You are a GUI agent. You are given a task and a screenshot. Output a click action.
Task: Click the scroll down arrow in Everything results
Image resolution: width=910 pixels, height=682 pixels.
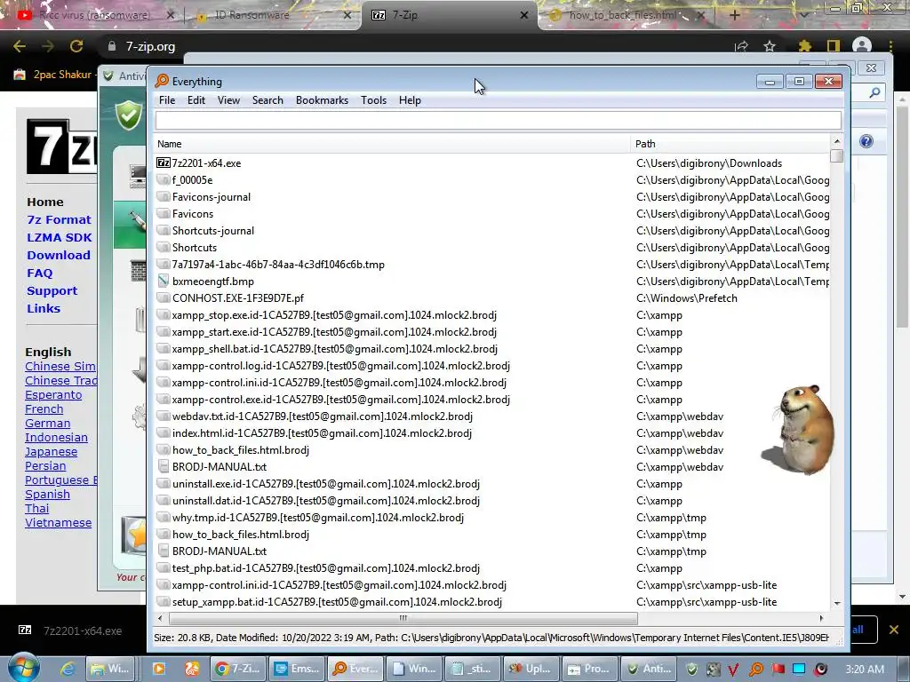point(836,603)
